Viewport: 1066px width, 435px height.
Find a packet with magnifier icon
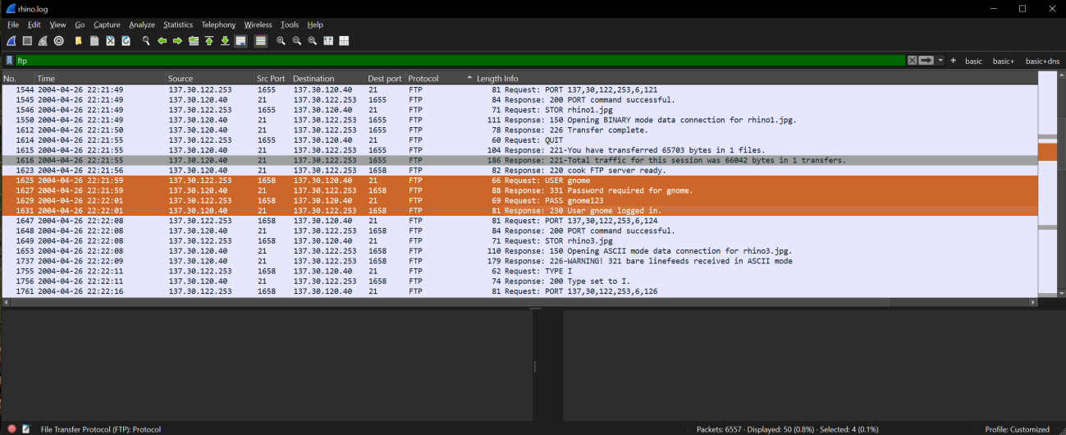tap(146, 40)
